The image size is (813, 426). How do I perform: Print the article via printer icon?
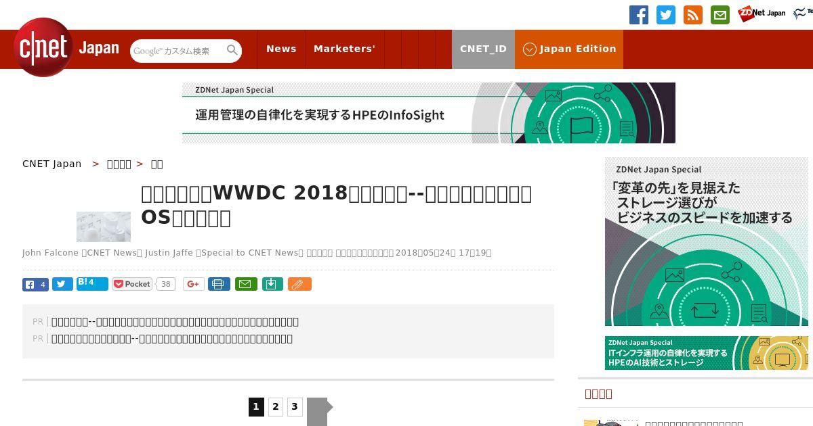pos(218,284)
